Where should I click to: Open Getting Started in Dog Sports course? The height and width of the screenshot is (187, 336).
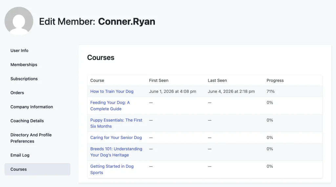(x=112, y=169)
